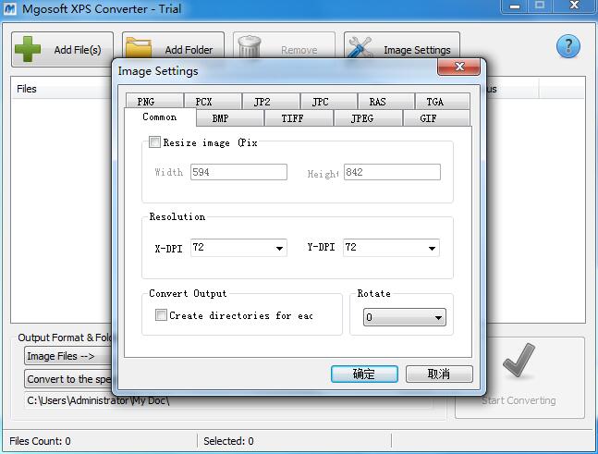Click the Mgosoft app icon in title bar
Image resolution: width=598 pixels, height=454 pixels.
pos(9,8)
